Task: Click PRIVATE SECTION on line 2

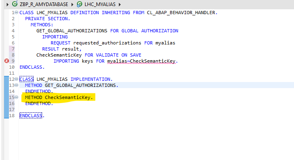Action: 47,19
